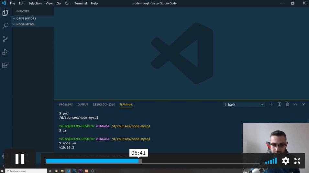Open the View menu
This screenshot has height=173, width=309.
[49, 3]
